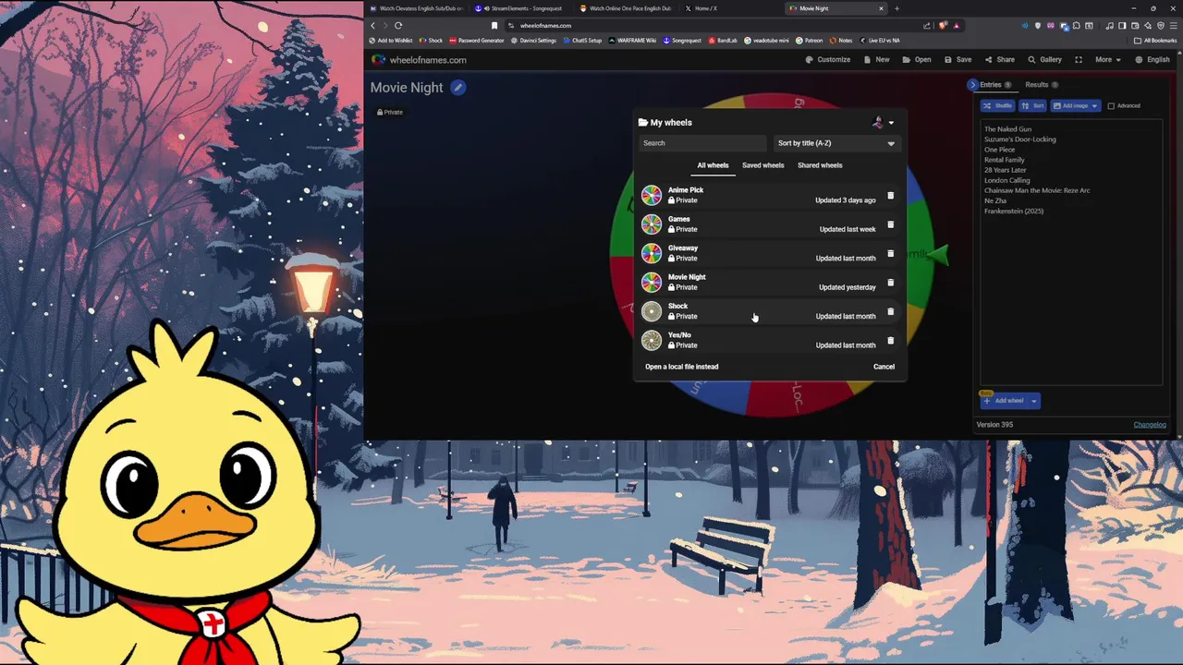Click the Brave shield icon in address bar

944,26
